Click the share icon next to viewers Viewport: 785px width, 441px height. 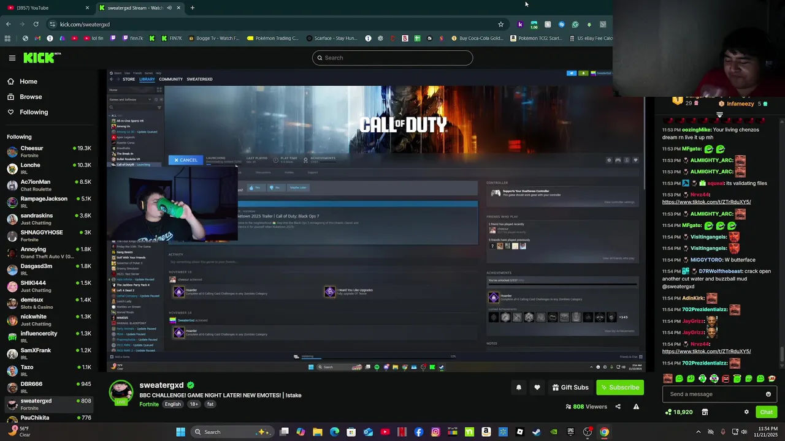pyautogui.click(x=618, y=407)
